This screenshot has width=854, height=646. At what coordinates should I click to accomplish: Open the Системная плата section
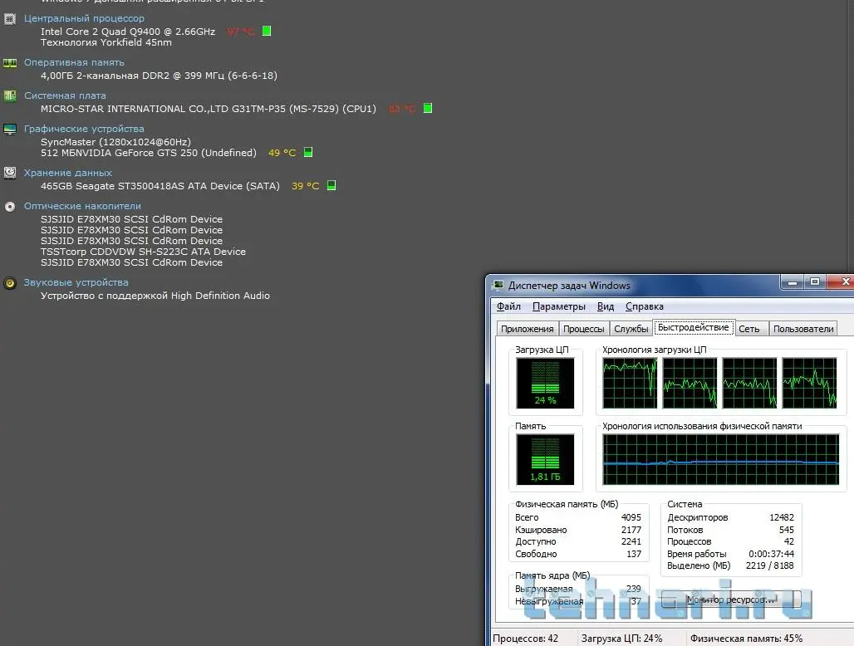pyautogui.click(x=65, y=95)
